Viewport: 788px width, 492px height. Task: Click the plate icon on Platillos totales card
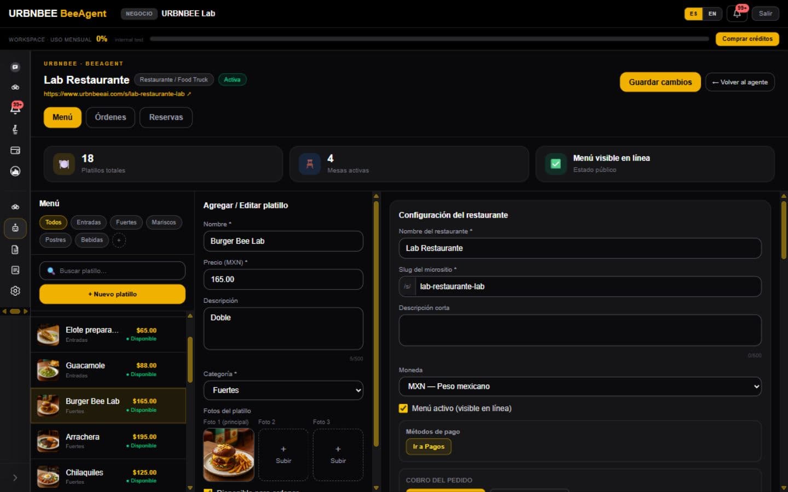(x=64, y=164)
